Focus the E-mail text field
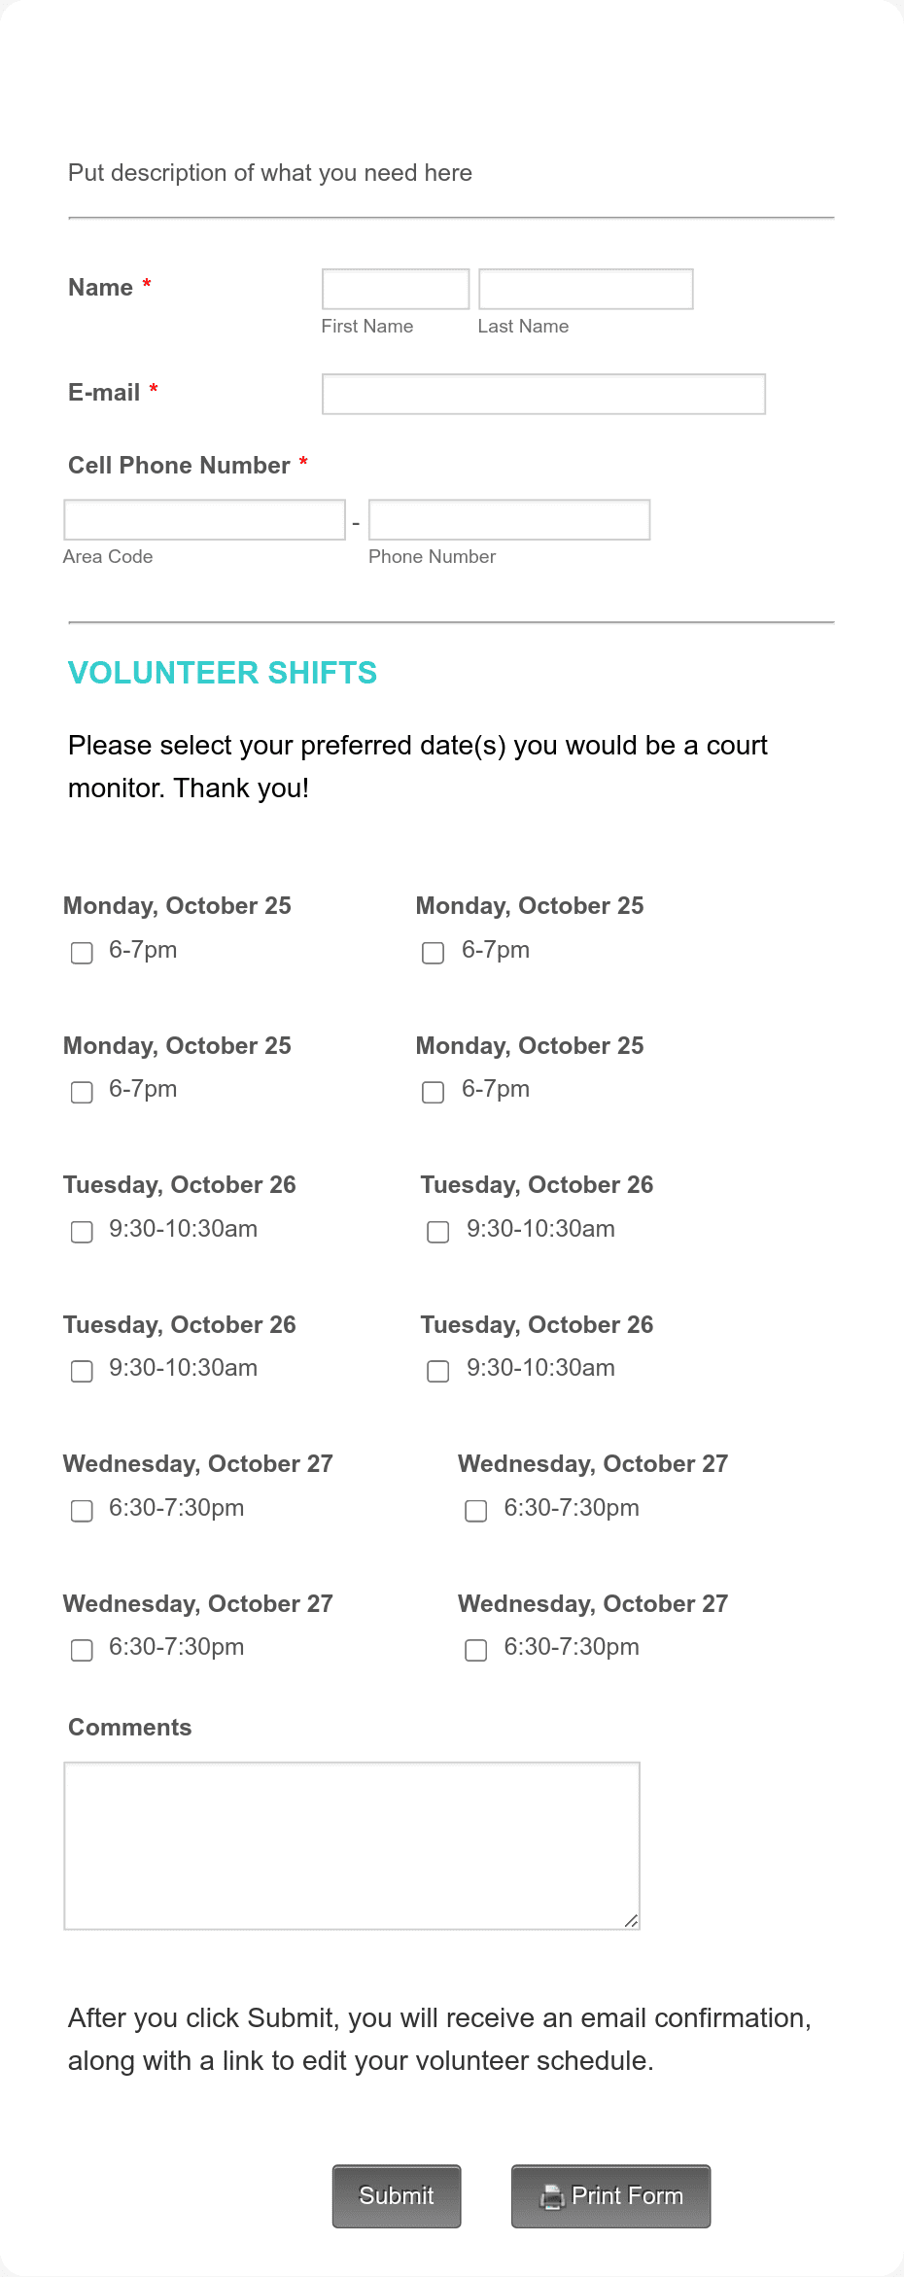The image size is (904, 2277). (543, 394)
